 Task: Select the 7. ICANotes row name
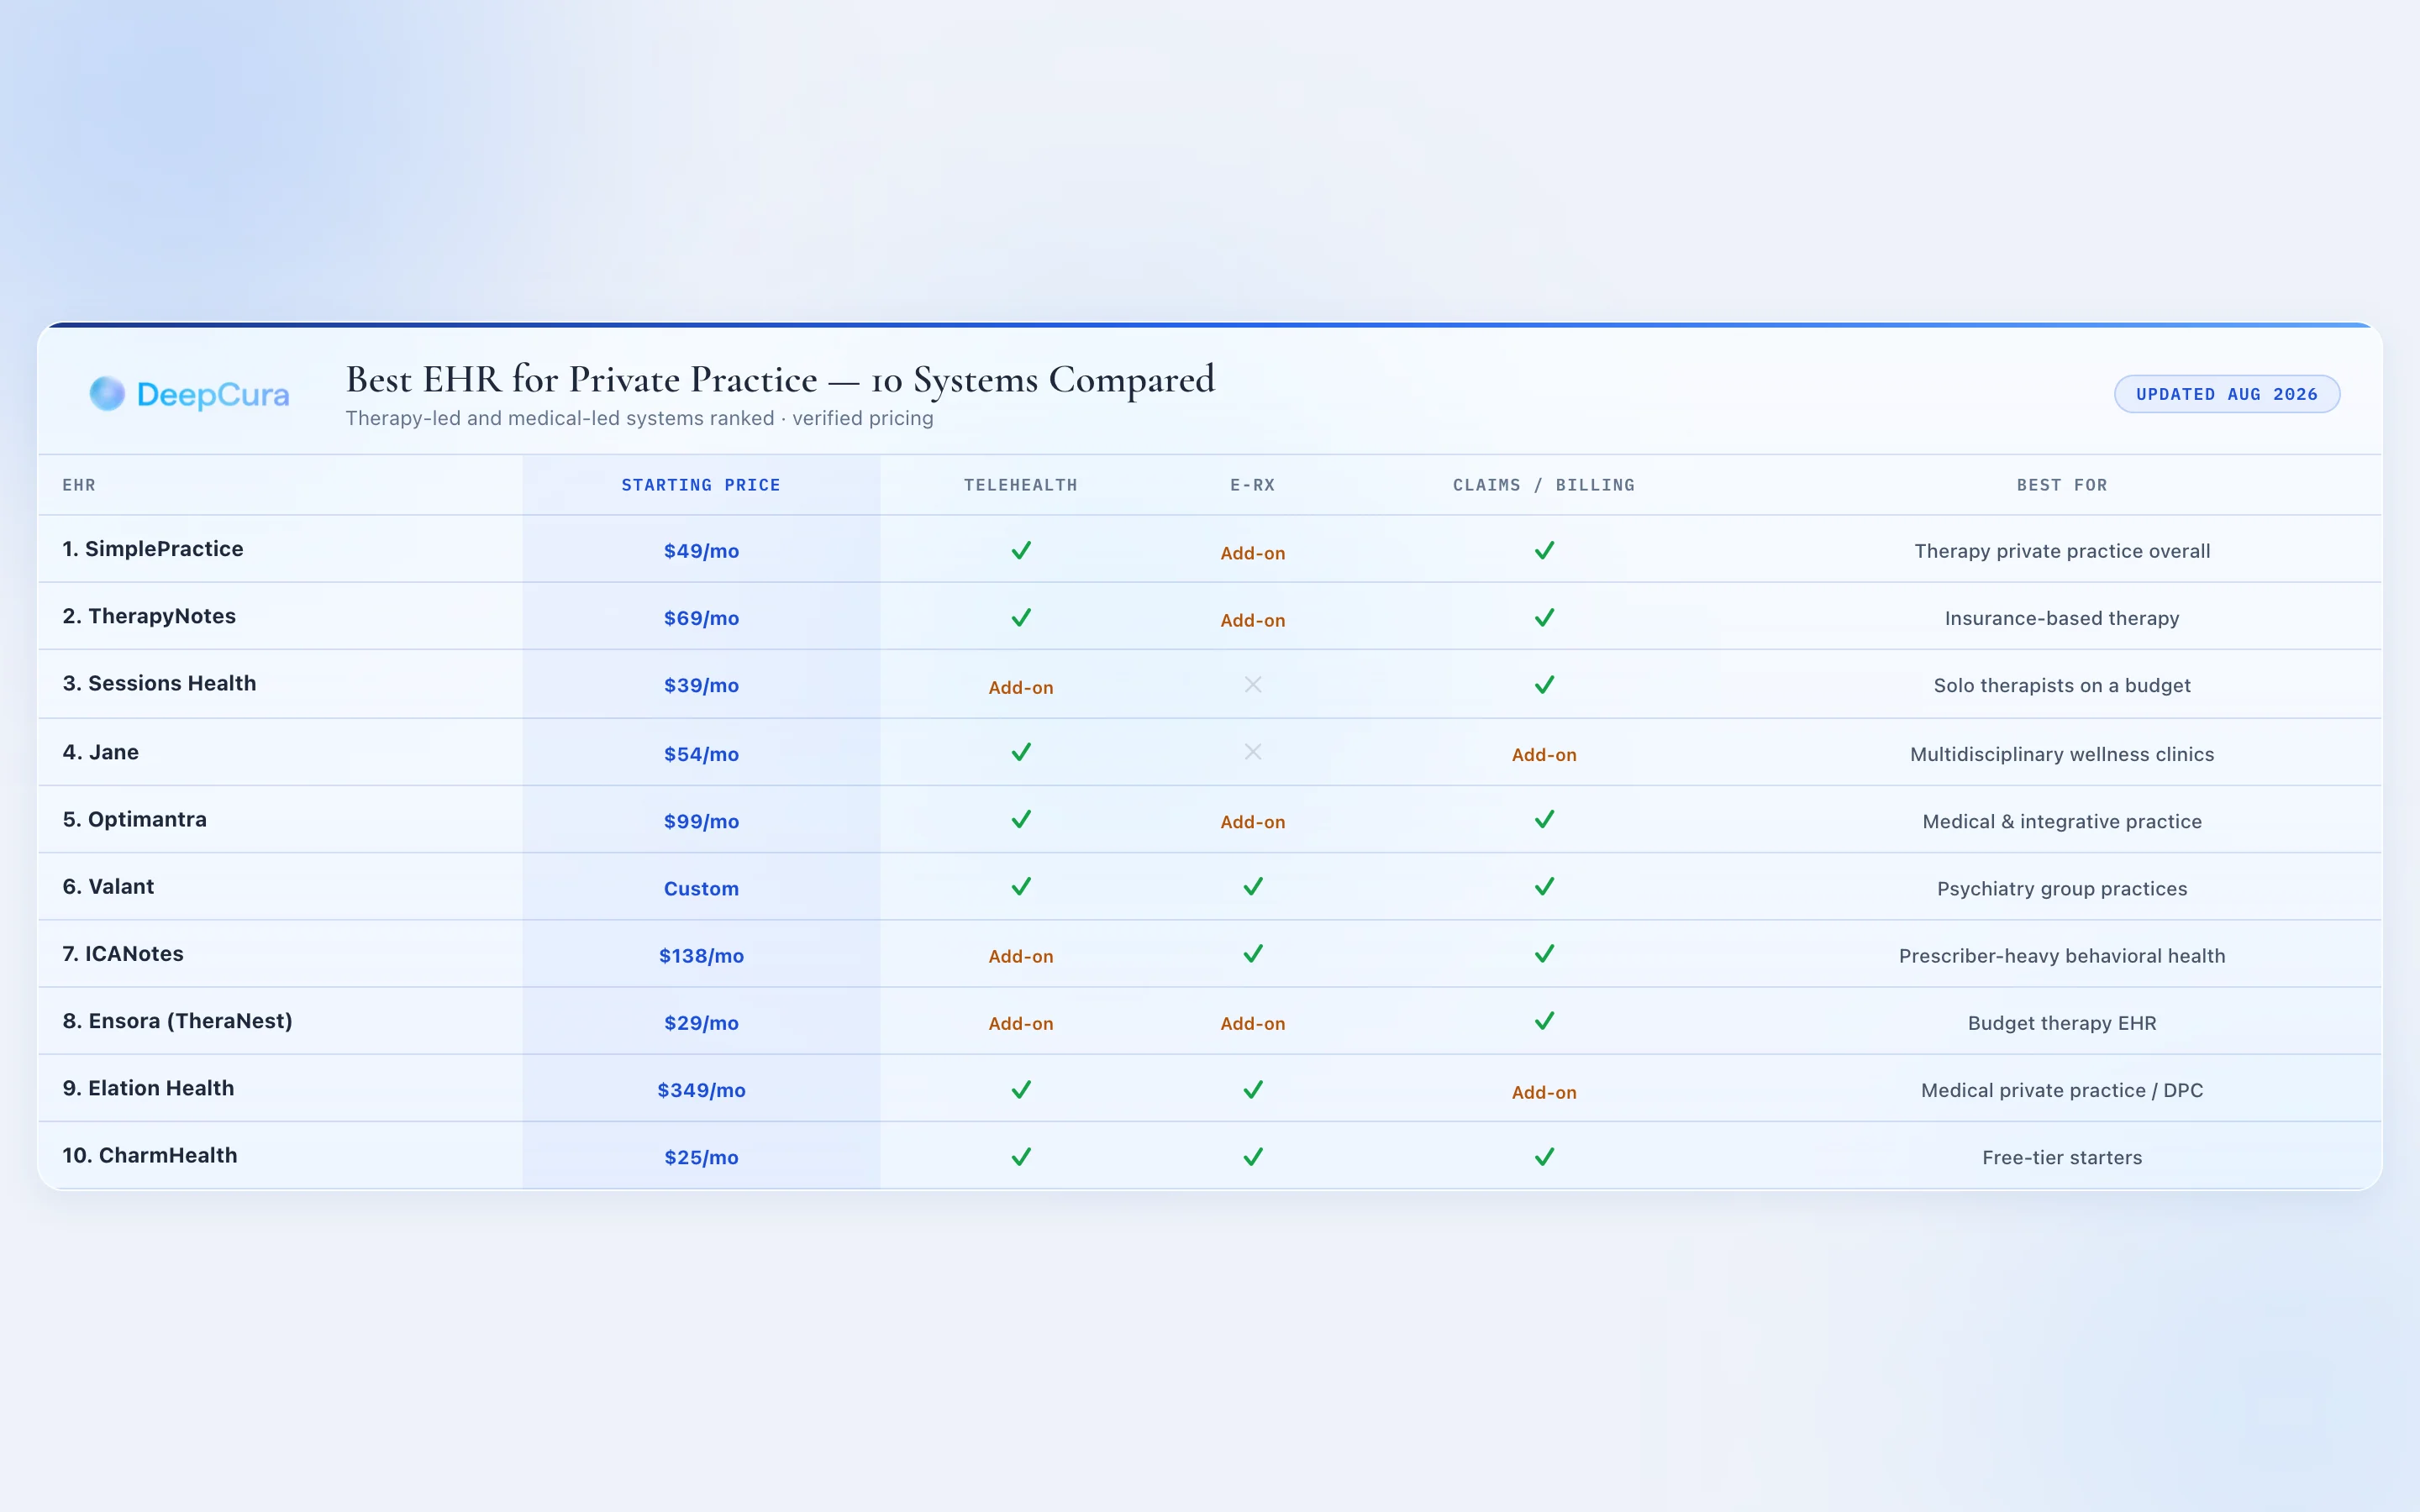(123, 953)
